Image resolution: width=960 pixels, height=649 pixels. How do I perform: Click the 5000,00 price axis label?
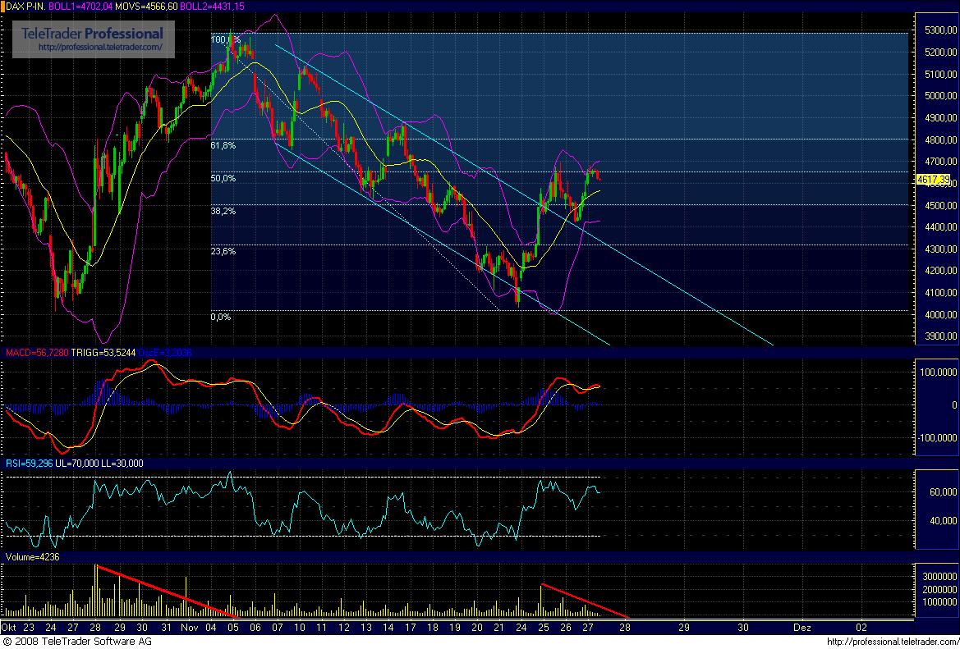[x=938, y=96]
